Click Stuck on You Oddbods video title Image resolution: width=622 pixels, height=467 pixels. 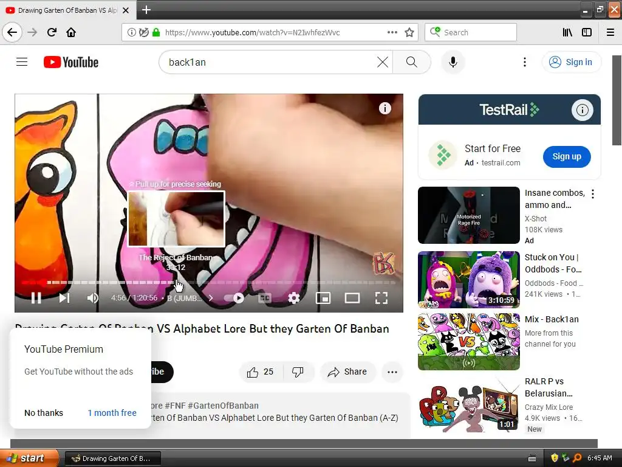pos(553,263)
